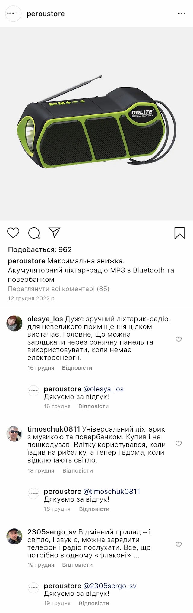Expand truncated 2305sergo_sv comment ellipsis
This screenshot has width=193, height=613.
click(136, 555)
